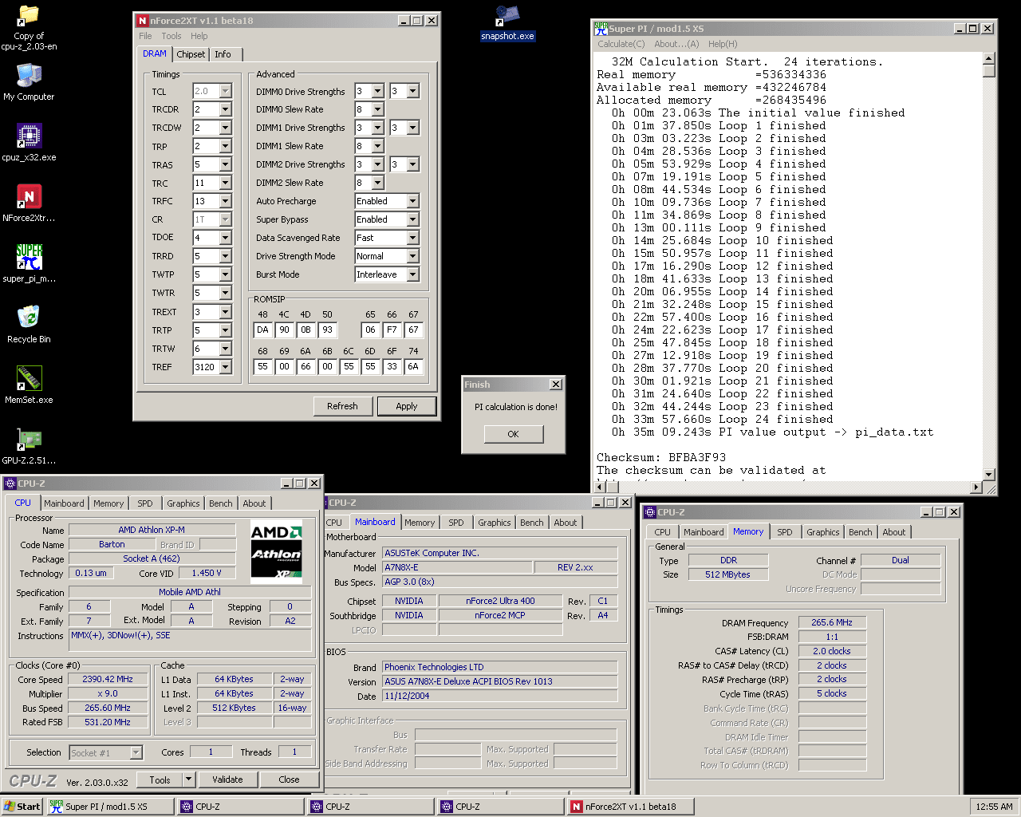
Task: Click the clock showing 12:55 AM
Action: point(994,807)
